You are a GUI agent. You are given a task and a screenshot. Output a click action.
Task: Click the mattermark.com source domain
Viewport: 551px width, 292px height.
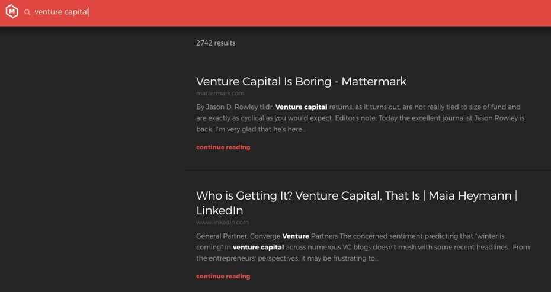click(x=220, y=93)
